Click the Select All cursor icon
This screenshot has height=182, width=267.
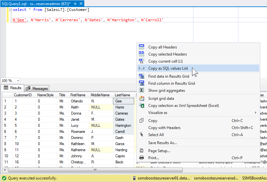142,134
